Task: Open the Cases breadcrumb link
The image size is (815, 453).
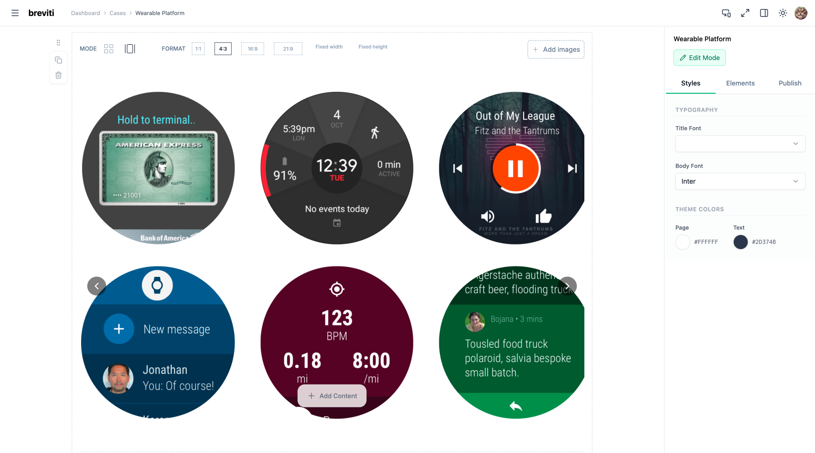Action: pos(117,13)
